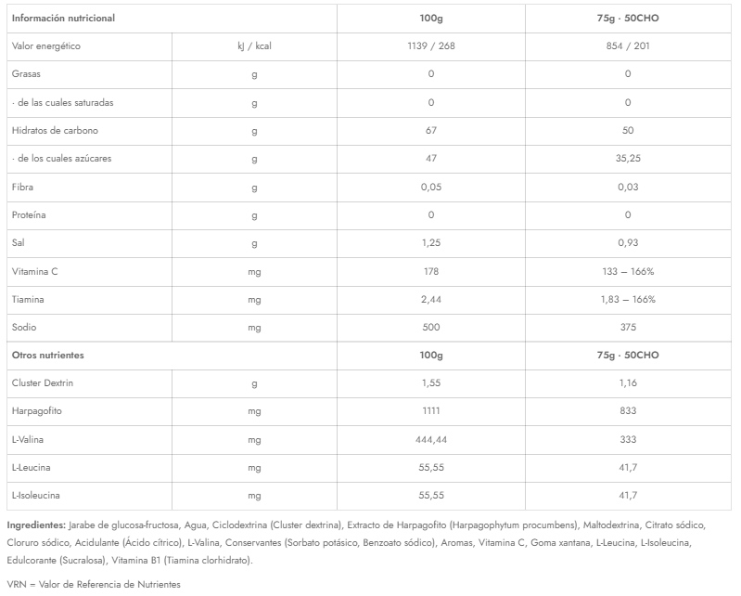Click the 'Sal' row label
Viewport: 741px width, 596px height.
[18, 242]
